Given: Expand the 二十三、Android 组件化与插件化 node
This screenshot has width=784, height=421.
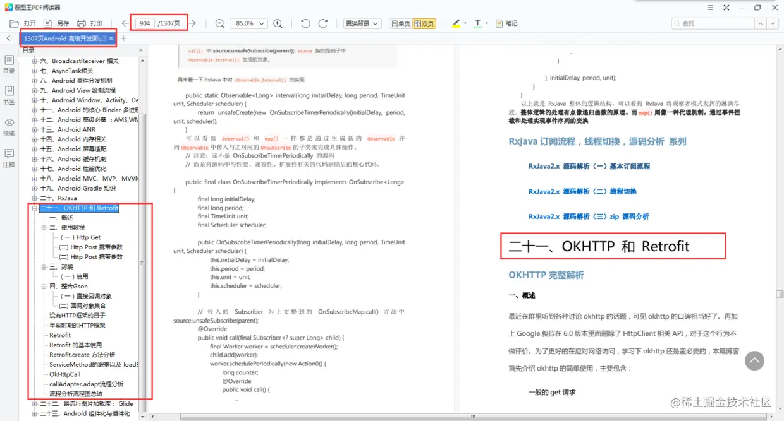Looking at the screenshot, I should [x=35, y=413].
